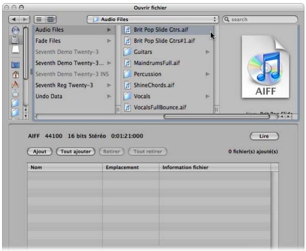Viewport: 306px width, 251px height.
Task: Select the white disk icon in sidebar
Action: (x=15, y=50)
